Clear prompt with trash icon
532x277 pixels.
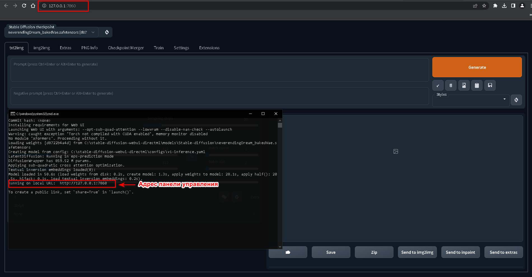tap(451, 85)
